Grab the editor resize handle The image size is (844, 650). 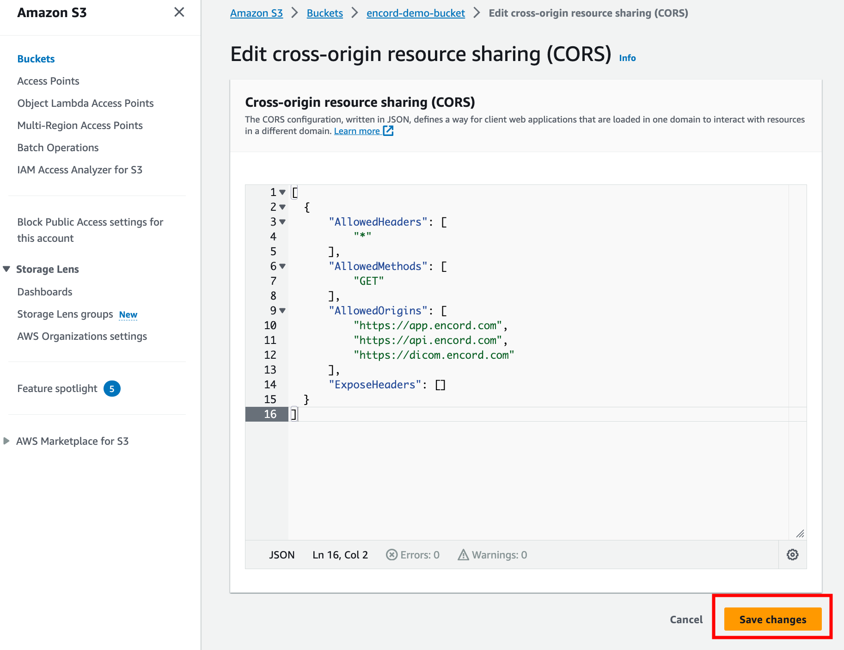coord(800,533)
